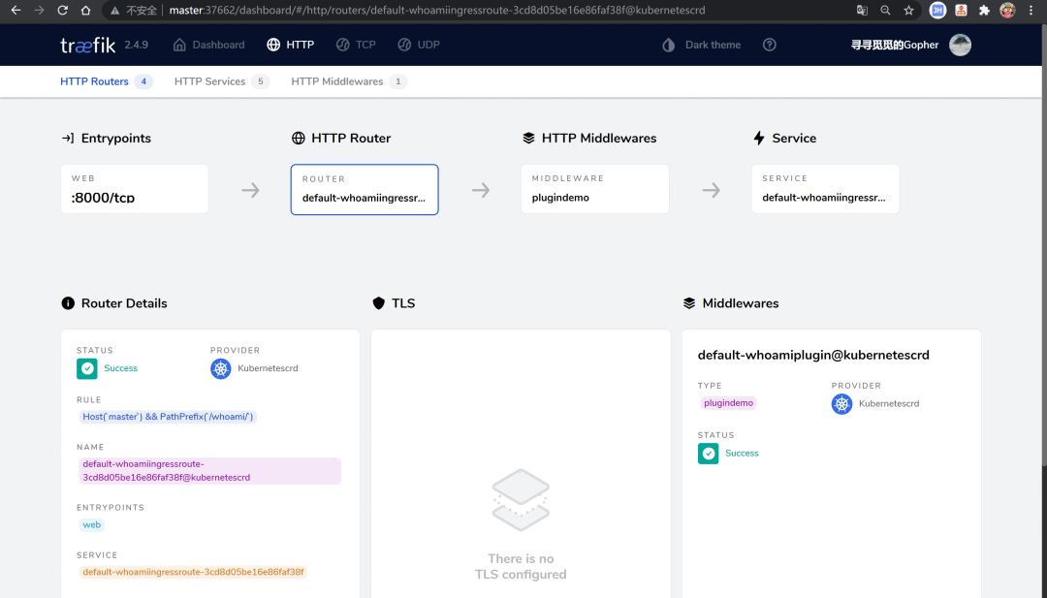Toggle the Dark theme option

(701, 45)
